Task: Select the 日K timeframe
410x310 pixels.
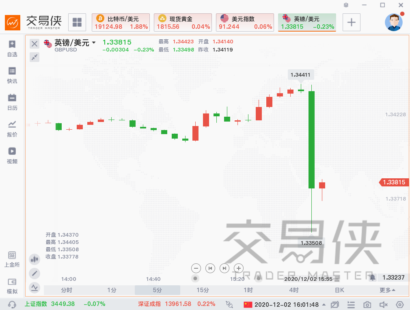Action: tap(339, 290)
